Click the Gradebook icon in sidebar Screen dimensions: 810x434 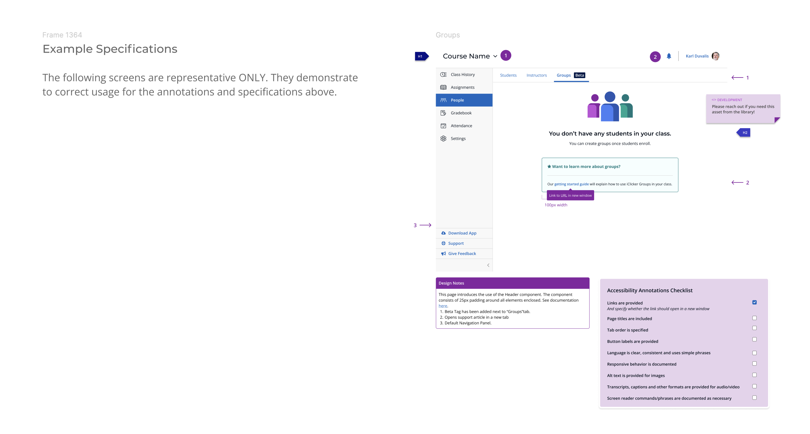pyautogui.click(x=443, y=113)
